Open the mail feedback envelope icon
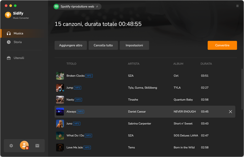The width and height of the screenshot is (244, 157). pyautogui.click(x=37, y=145)
